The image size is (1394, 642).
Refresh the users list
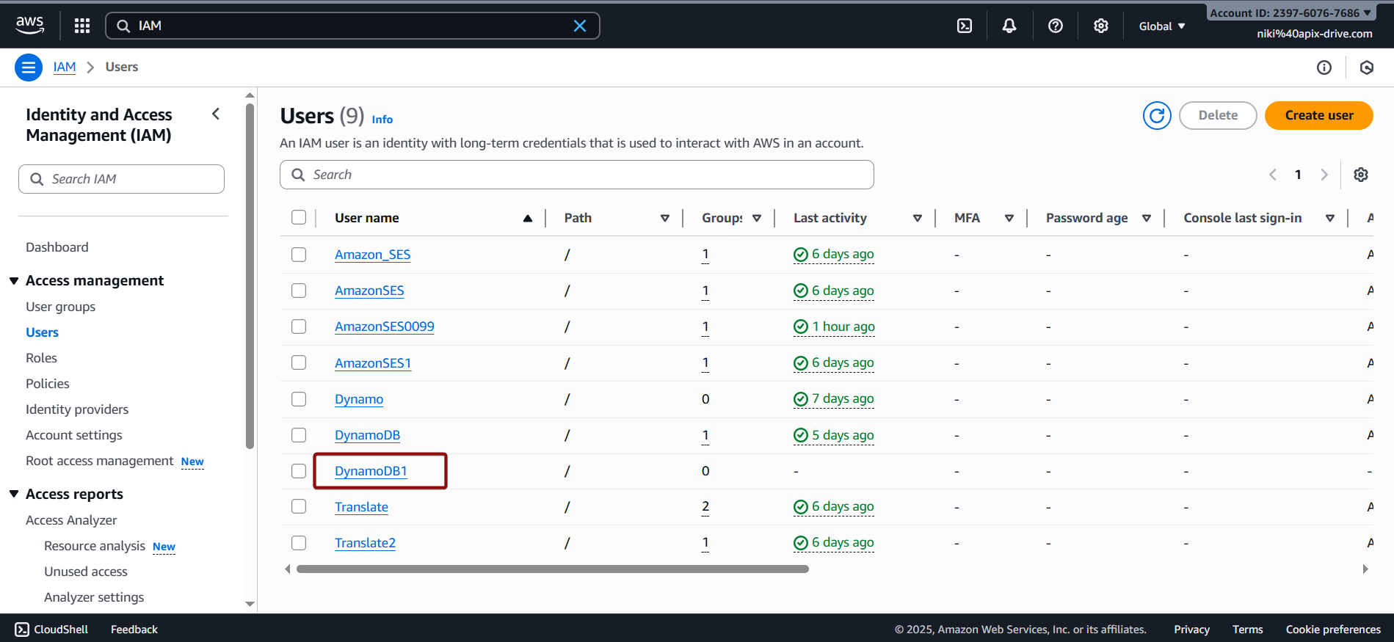click(1156, 115)
